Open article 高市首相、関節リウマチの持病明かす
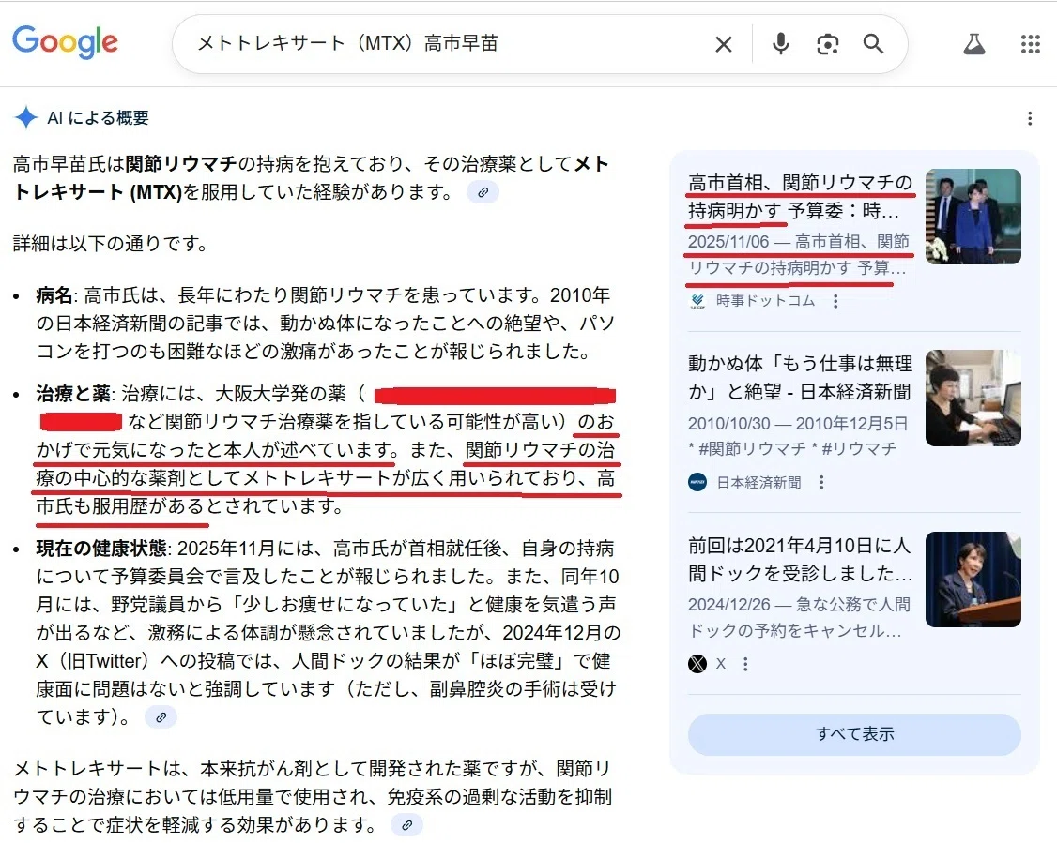The height and width of the screenshot is (843, 1057). coord(800,197)
